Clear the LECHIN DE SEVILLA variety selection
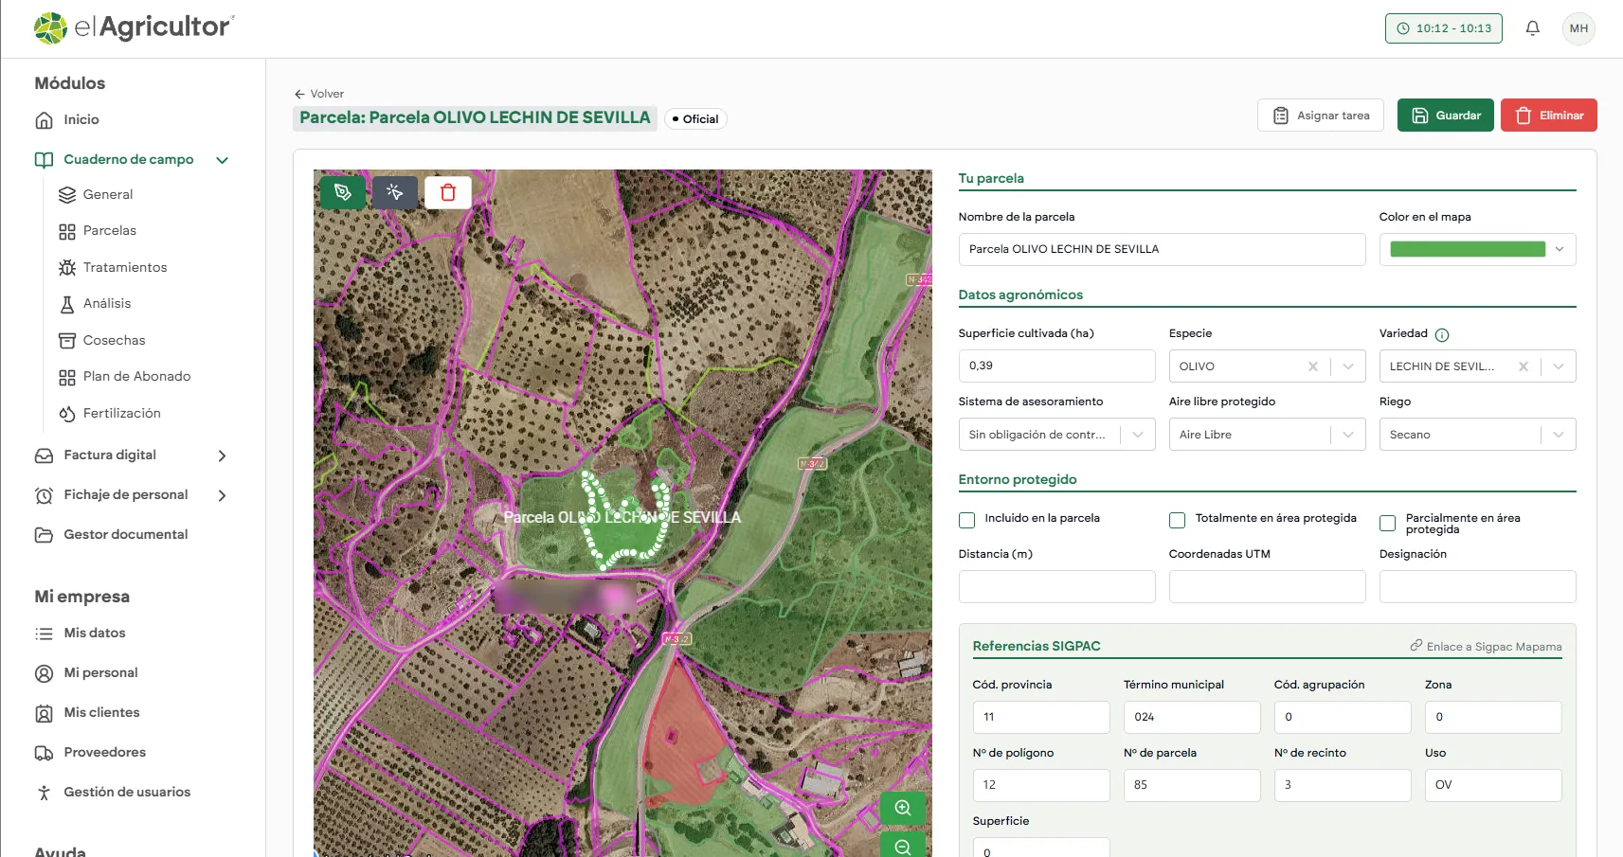Viewport: 1623px width, 857px height. click(x=1524, y=366)
